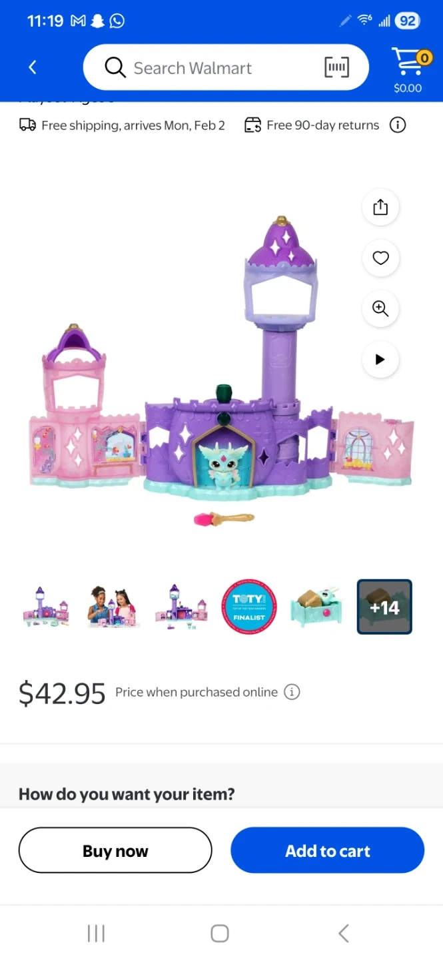View thumbnail of two girls playing
The image size is (443, 961).
(x=113, y=607)
